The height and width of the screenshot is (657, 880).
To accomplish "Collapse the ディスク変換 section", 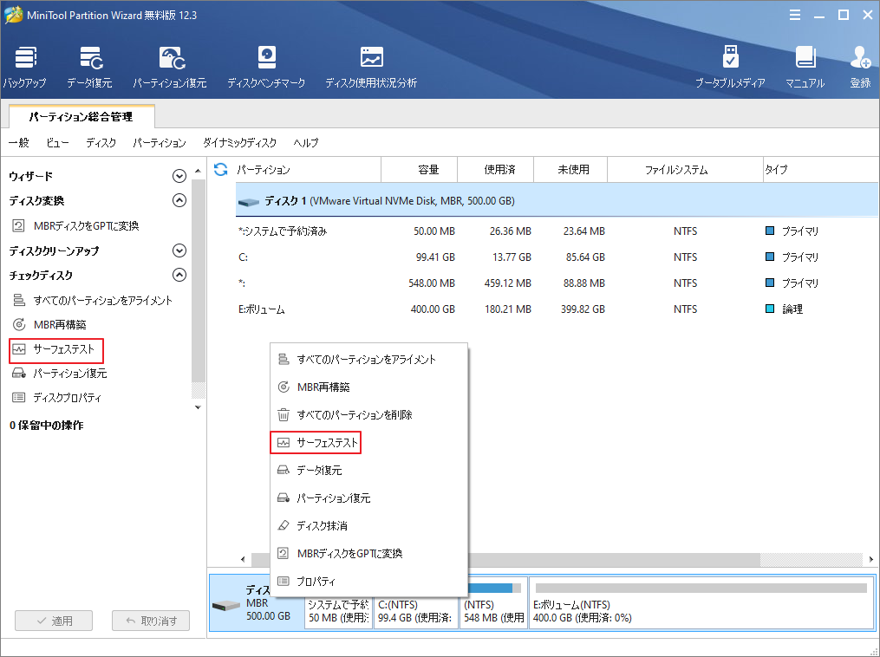I will pos(179,201).
